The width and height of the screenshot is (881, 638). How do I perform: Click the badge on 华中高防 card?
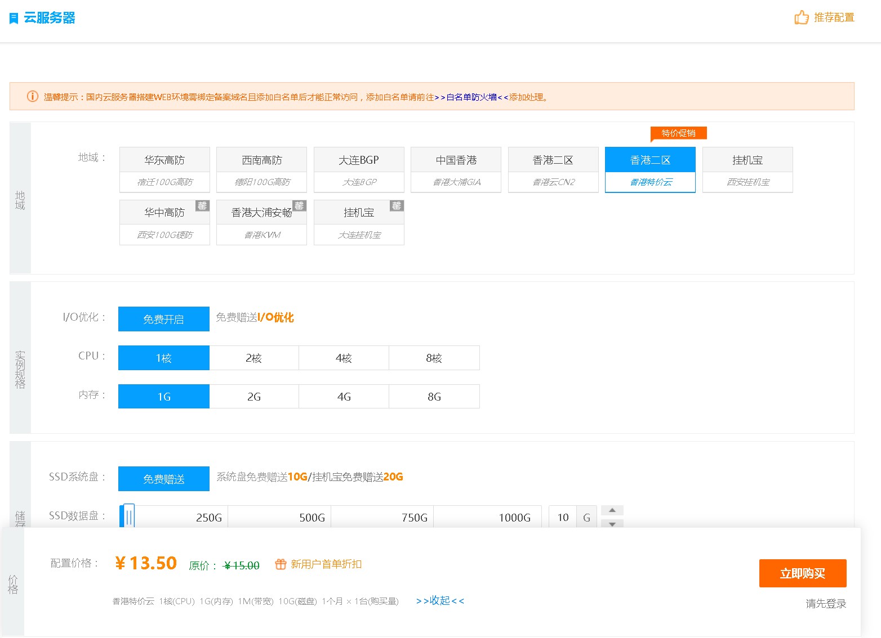(202, 205)
